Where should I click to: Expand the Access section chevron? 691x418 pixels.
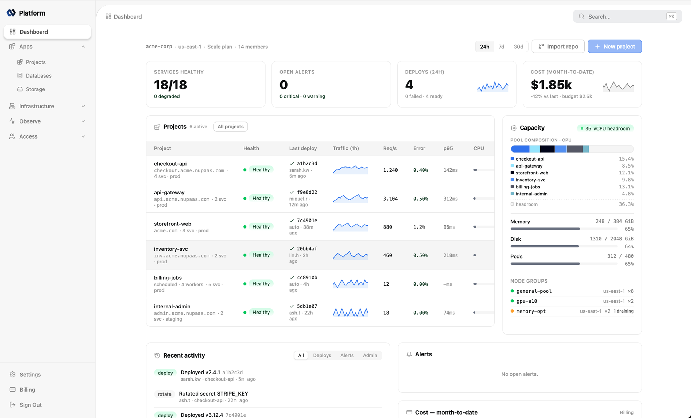tap(83, 136)
